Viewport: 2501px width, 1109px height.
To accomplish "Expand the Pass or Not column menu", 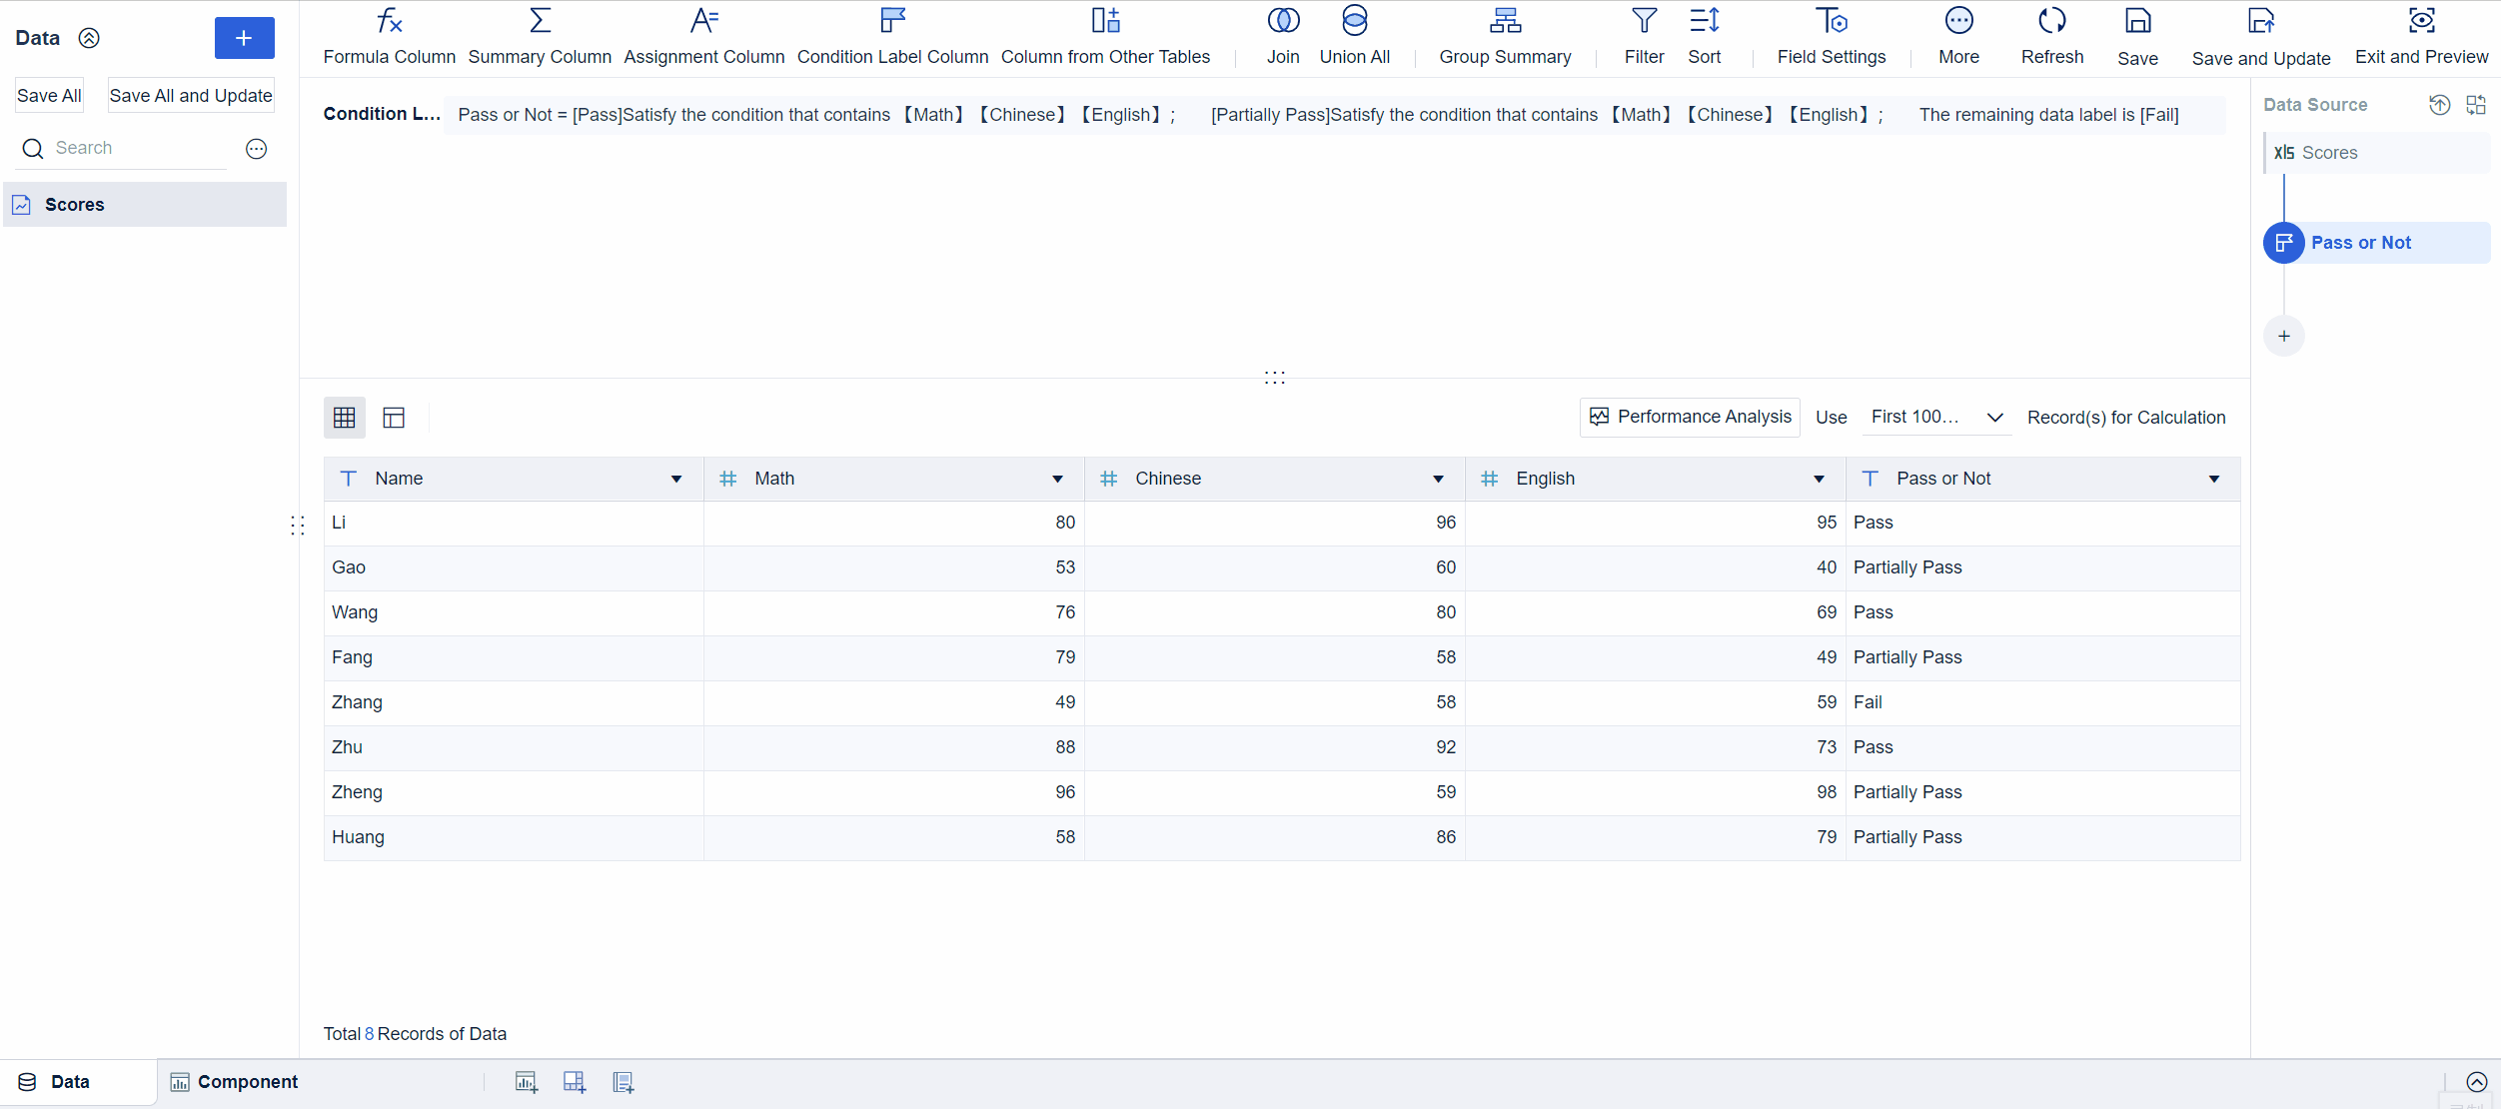I will click(2213, 479).
